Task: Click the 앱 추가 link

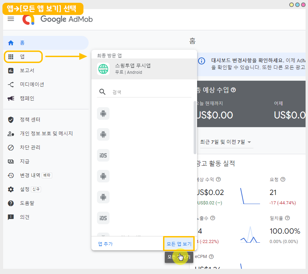Action: tap(105, 244)
